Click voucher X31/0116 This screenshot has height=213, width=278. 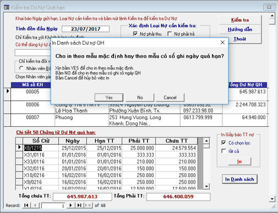tap(34, 155)
